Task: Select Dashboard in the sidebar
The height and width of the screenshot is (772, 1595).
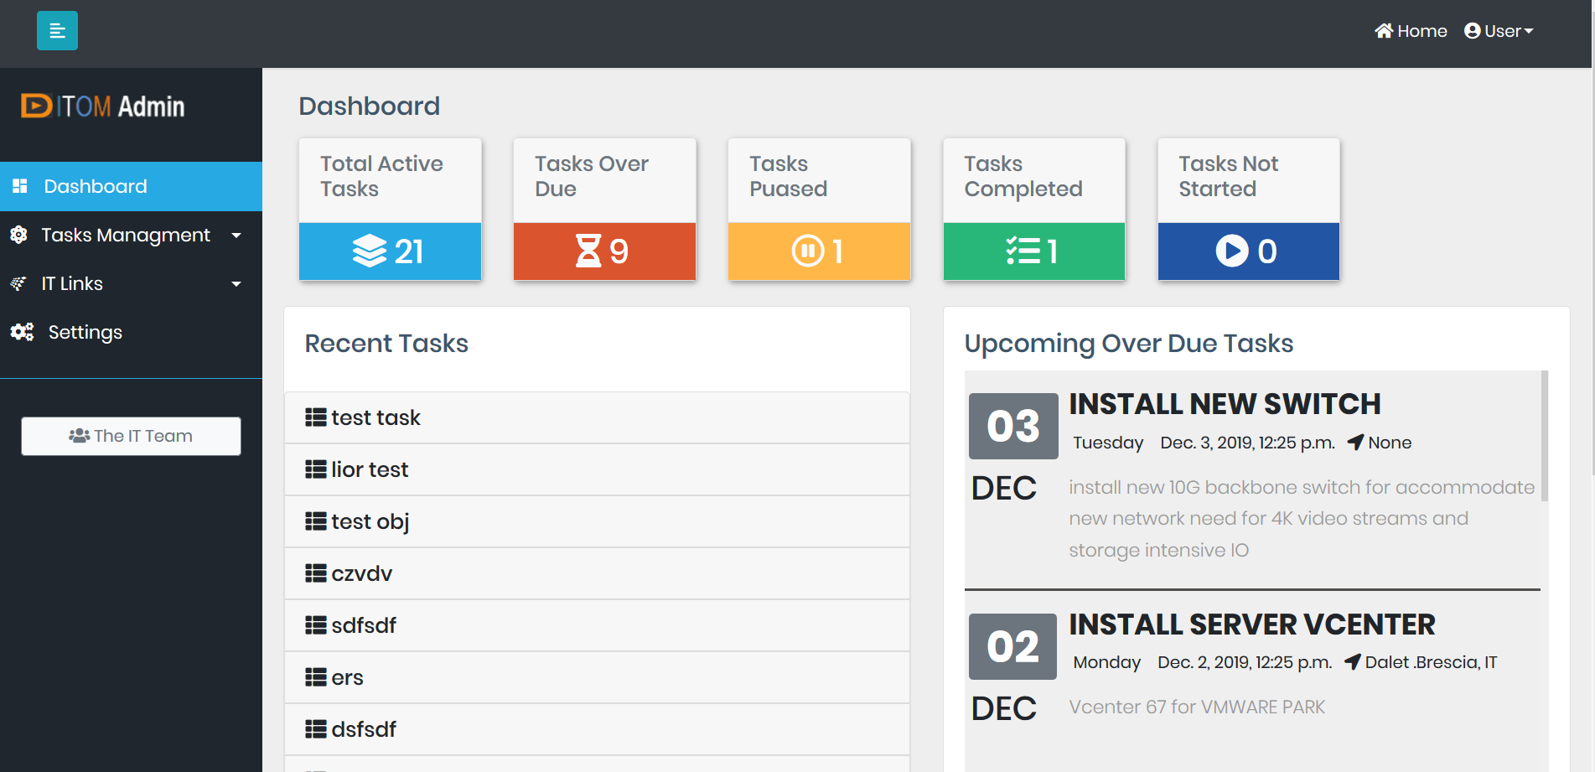Action: [95, 185]
